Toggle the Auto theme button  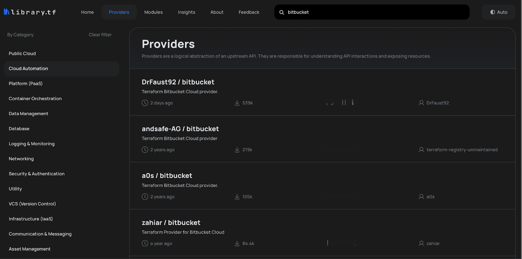pos(499,12)
